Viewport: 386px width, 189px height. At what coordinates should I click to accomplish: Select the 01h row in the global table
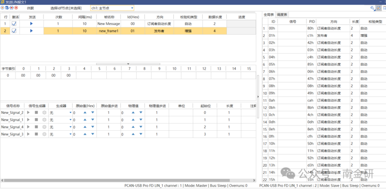(324, 36)
